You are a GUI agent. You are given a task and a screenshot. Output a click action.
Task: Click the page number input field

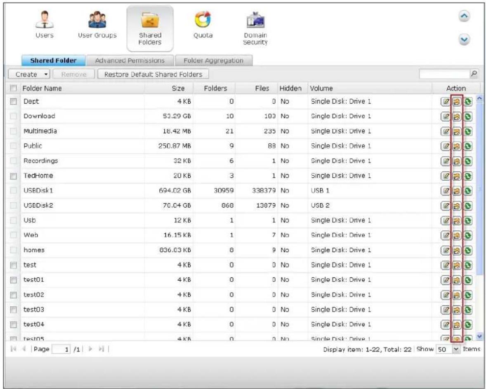pyautogui.click(x=61, y=349)
